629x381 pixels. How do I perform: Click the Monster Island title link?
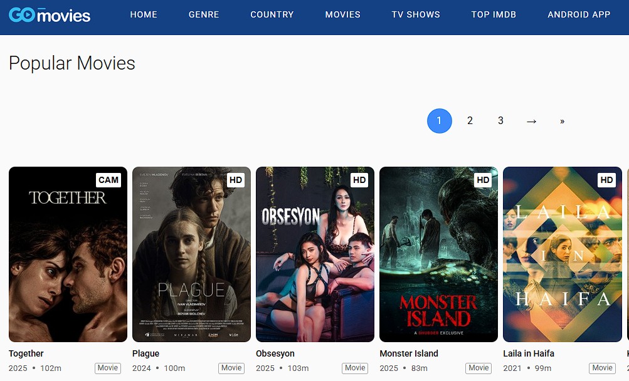(409, 353)
